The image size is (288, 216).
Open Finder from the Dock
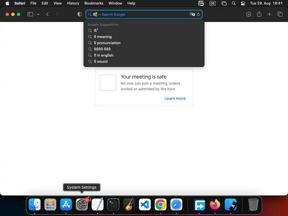35,204
